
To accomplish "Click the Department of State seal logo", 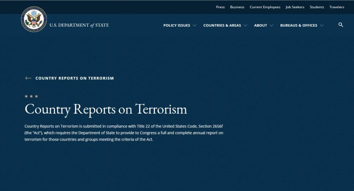I will pyautogui.click(x=34, y=19).
